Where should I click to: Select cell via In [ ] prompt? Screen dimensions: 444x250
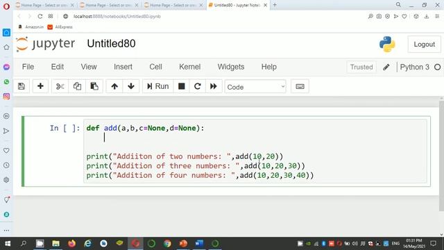pos(65,128)
